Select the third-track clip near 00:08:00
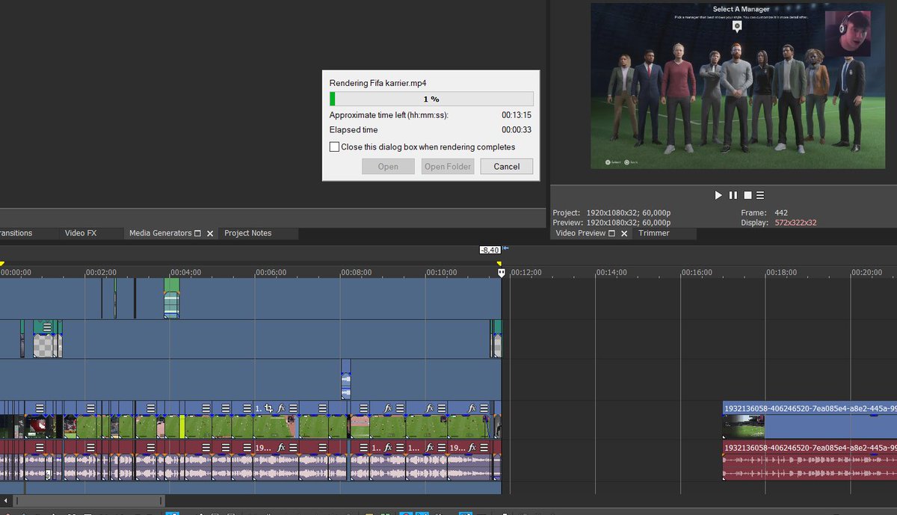 (346, 379)
